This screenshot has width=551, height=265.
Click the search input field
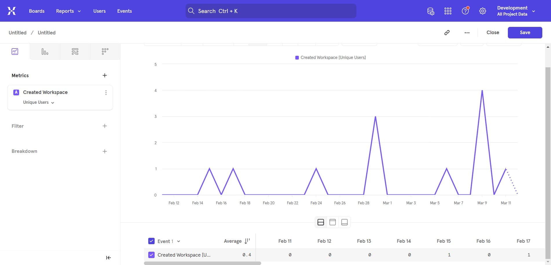(x=271, y=11)
